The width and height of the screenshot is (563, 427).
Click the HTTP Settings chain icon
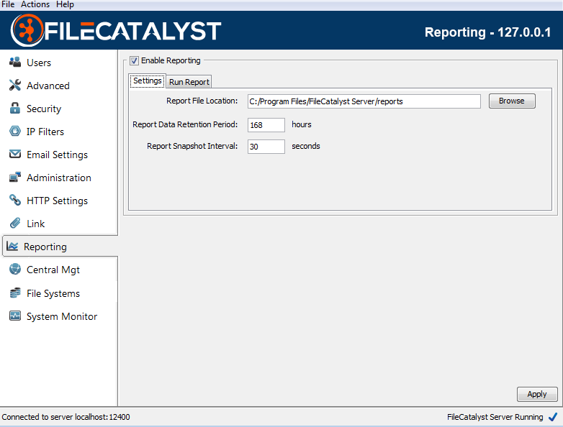point(14,200)
